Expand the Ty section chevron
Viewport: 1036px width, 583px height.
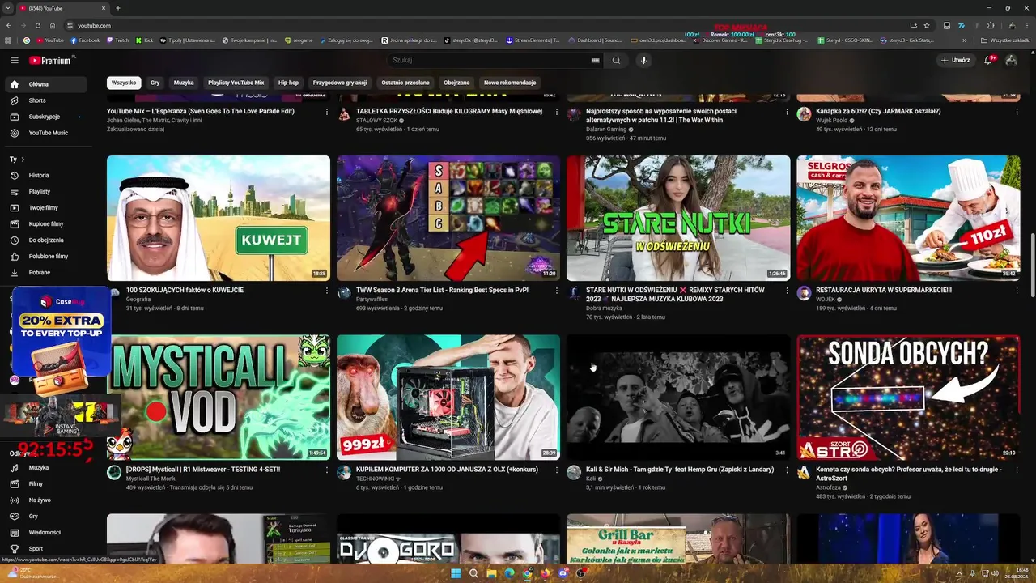coord(23,160)
